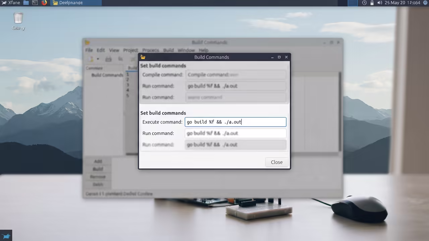Launch Firefox from the top panel
The height and width of the screenshot is (241, 429).
[44, 3]
